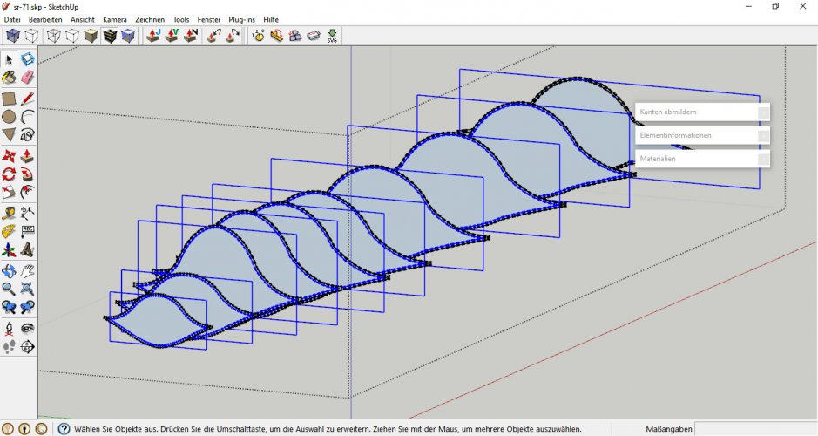Viewport: 818px width, 436px height.
Task: Click the push pull undo arrow icon
Action: (214, 36)
